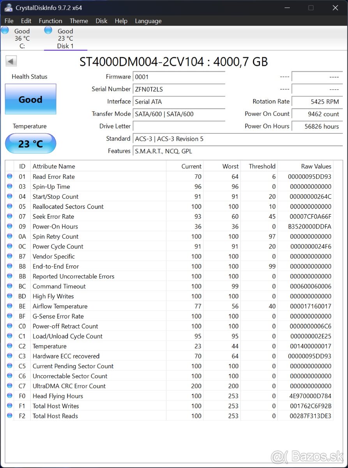Click the back navigation arrow button
Image resolution: width=348 pixels, height=468 pixels.
[11, 61]
